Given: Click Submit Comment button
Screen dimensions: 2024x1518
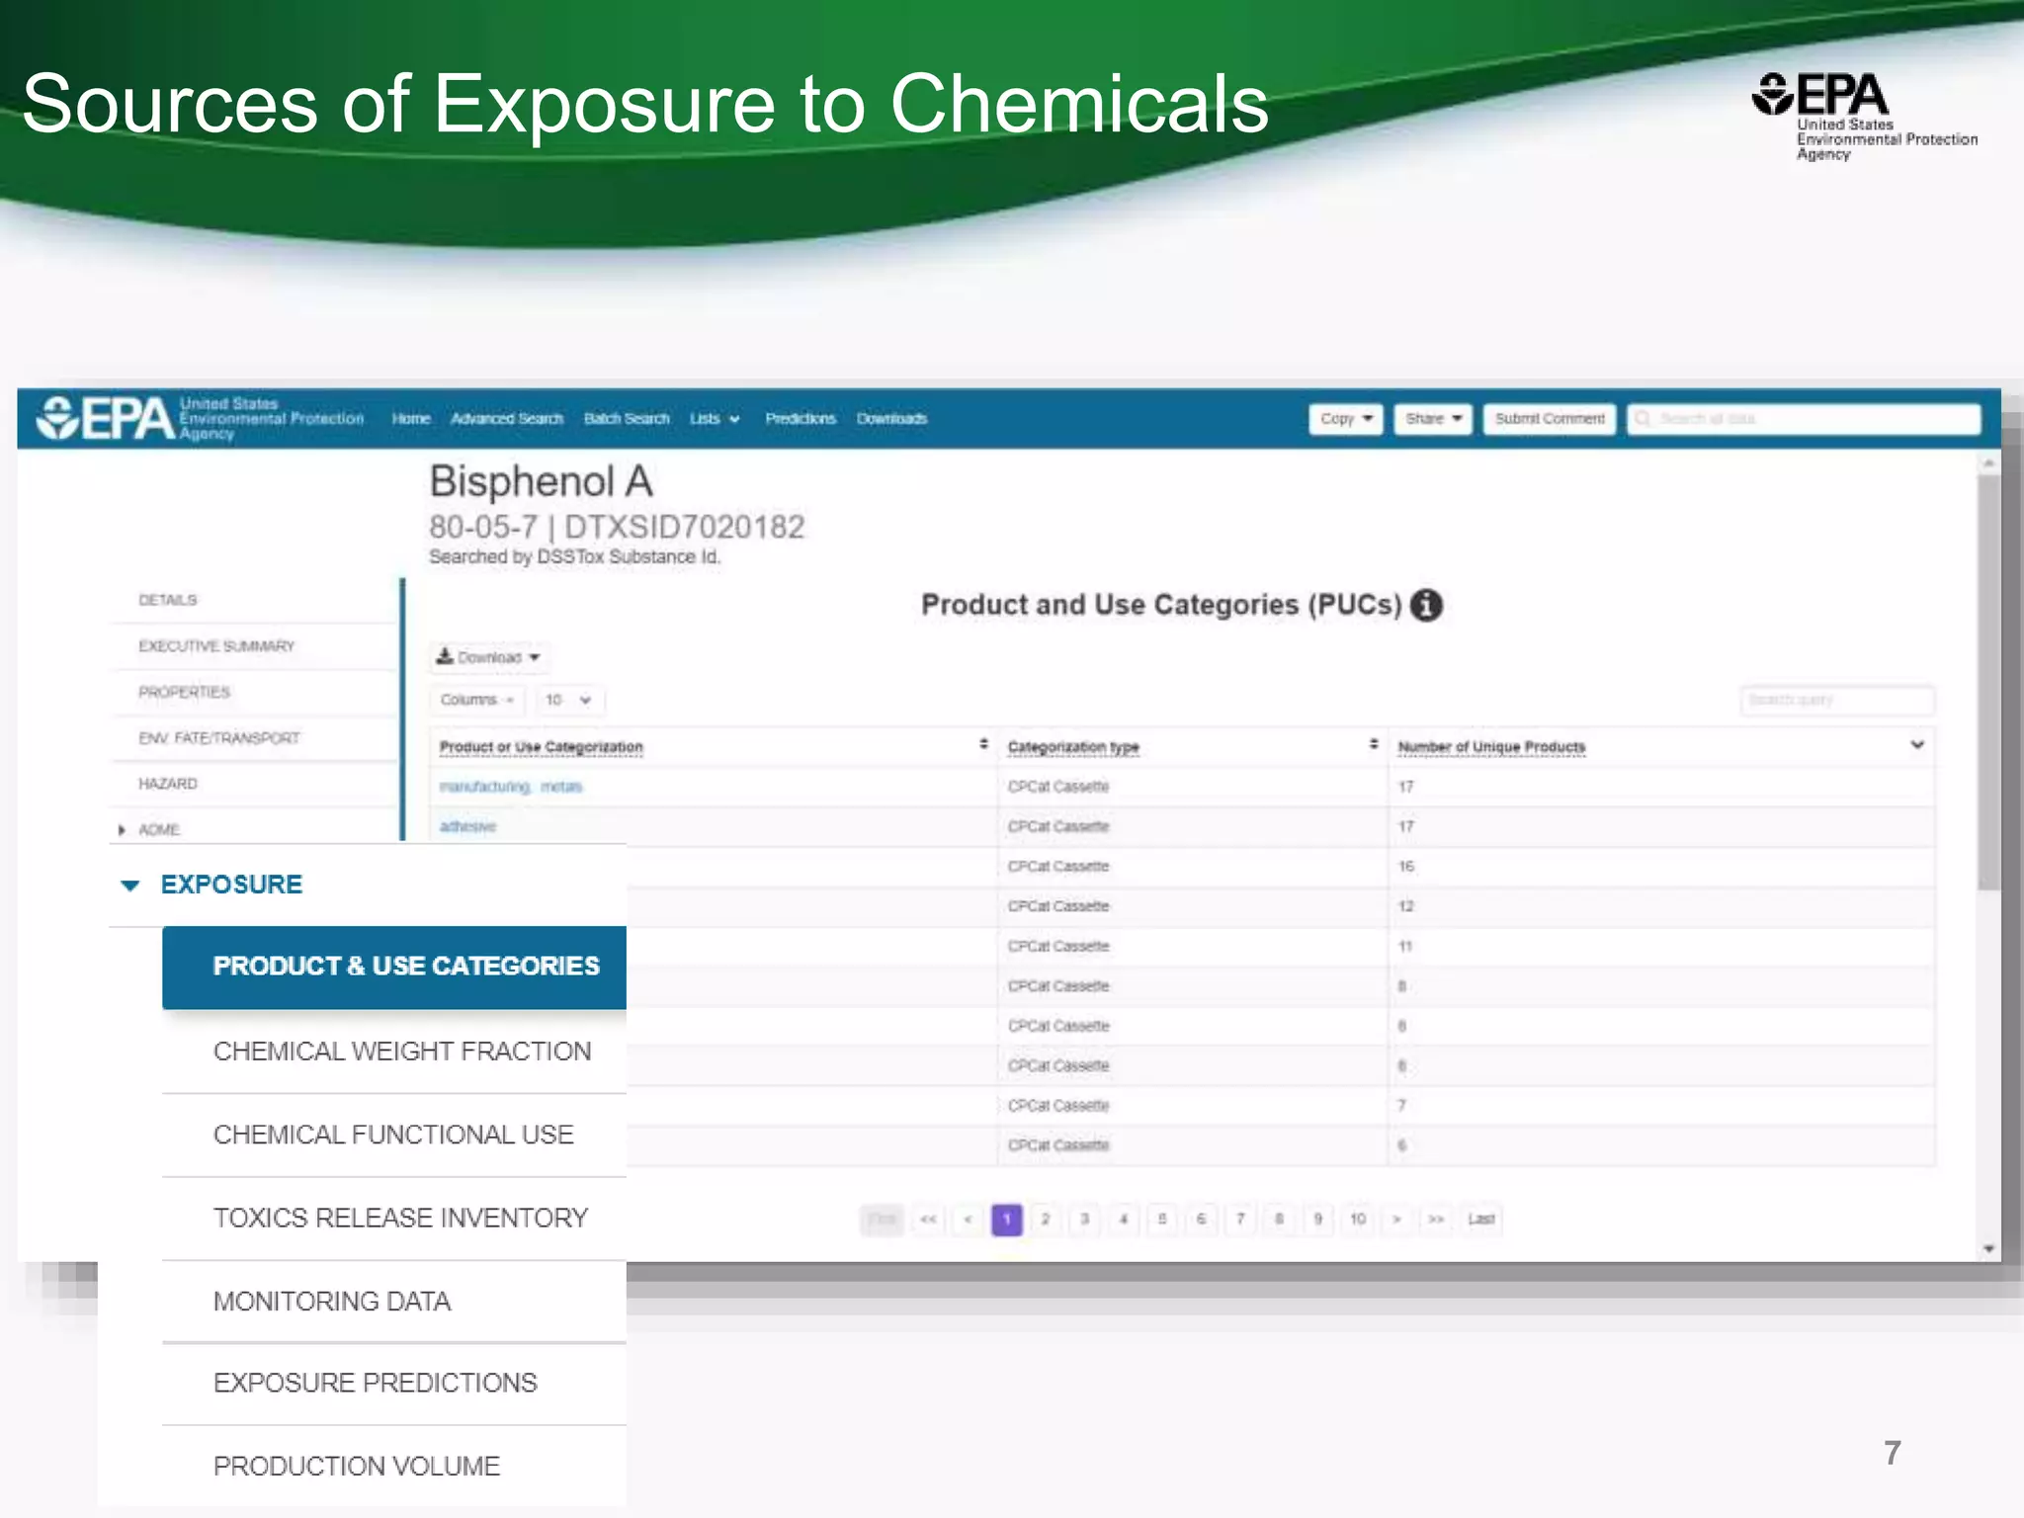Looking at the screenshot, I should 1549,419.
